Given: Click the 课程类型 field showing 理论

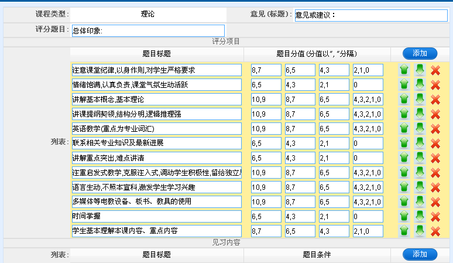Looking at the screenshot, I should (147, 14).
